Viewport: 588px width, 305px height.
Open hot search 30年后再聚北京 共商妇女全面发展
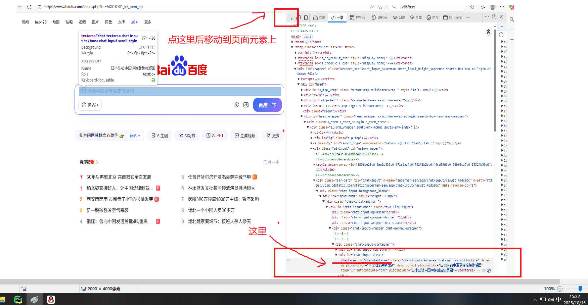(119, 177)
